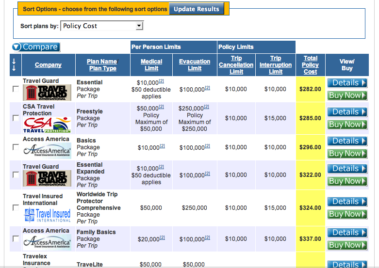Screen dimensions: 379x268
Task: Click Travel Guard logo for Essential Expanded plan
Action: [x=47, y=178]
